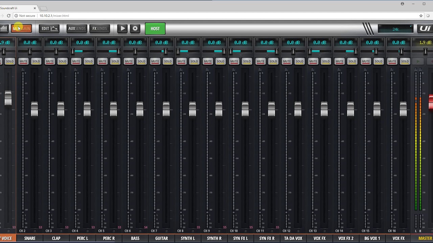Solo the CH 13 VOX FX channel
The height and width of the screenshot is (243, 433).
pyautogui.click(x=326, y=61)
